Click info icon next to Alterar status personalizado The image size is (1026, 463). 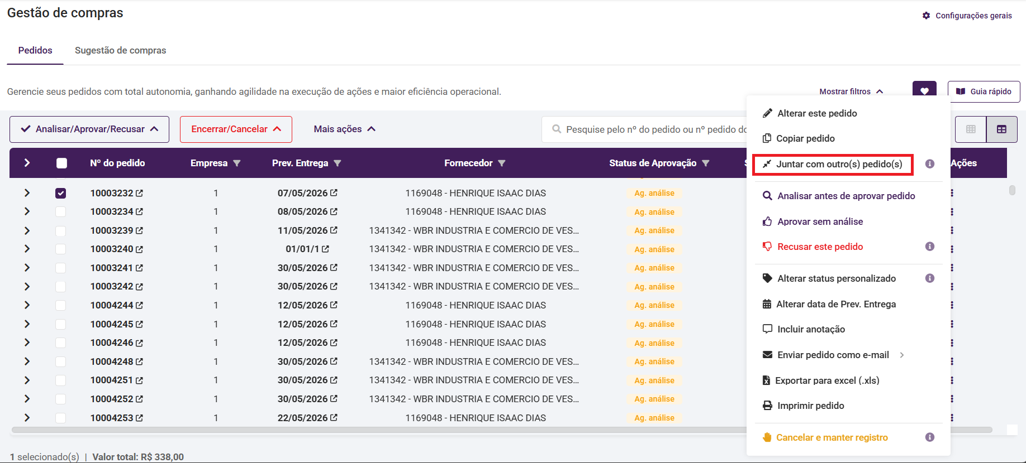[930, 278]
